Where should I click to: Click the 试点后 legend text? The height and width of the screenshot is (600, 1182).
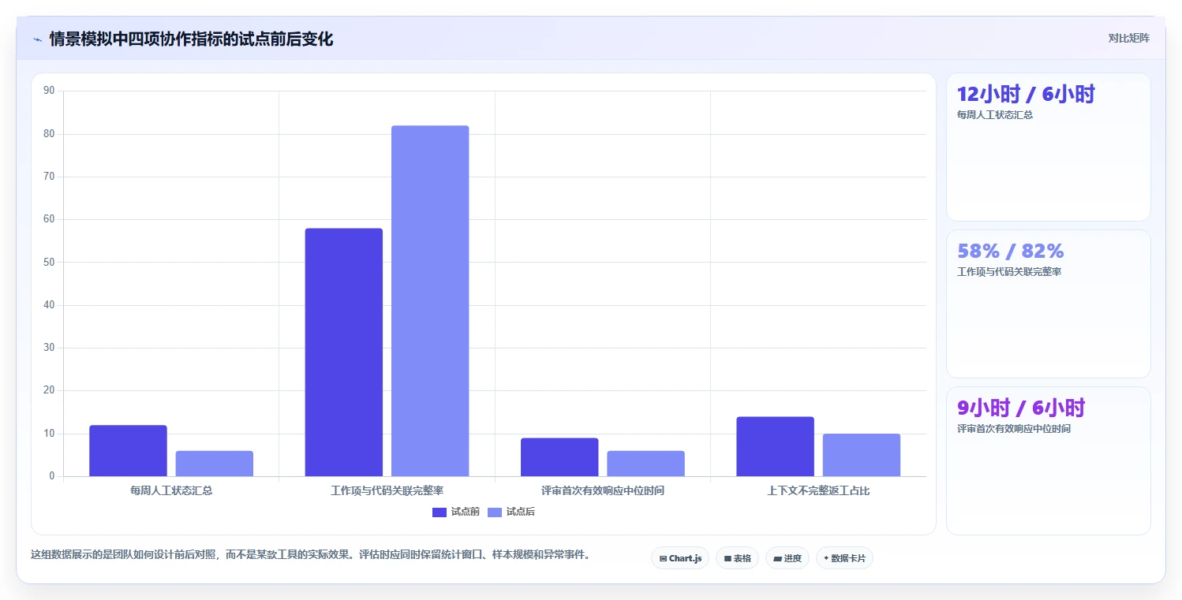tap(521, 512)
